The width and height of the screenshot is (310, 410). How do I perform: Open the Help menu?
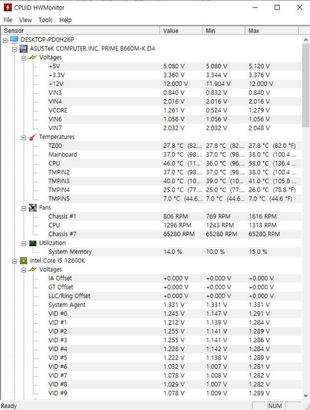65,20
